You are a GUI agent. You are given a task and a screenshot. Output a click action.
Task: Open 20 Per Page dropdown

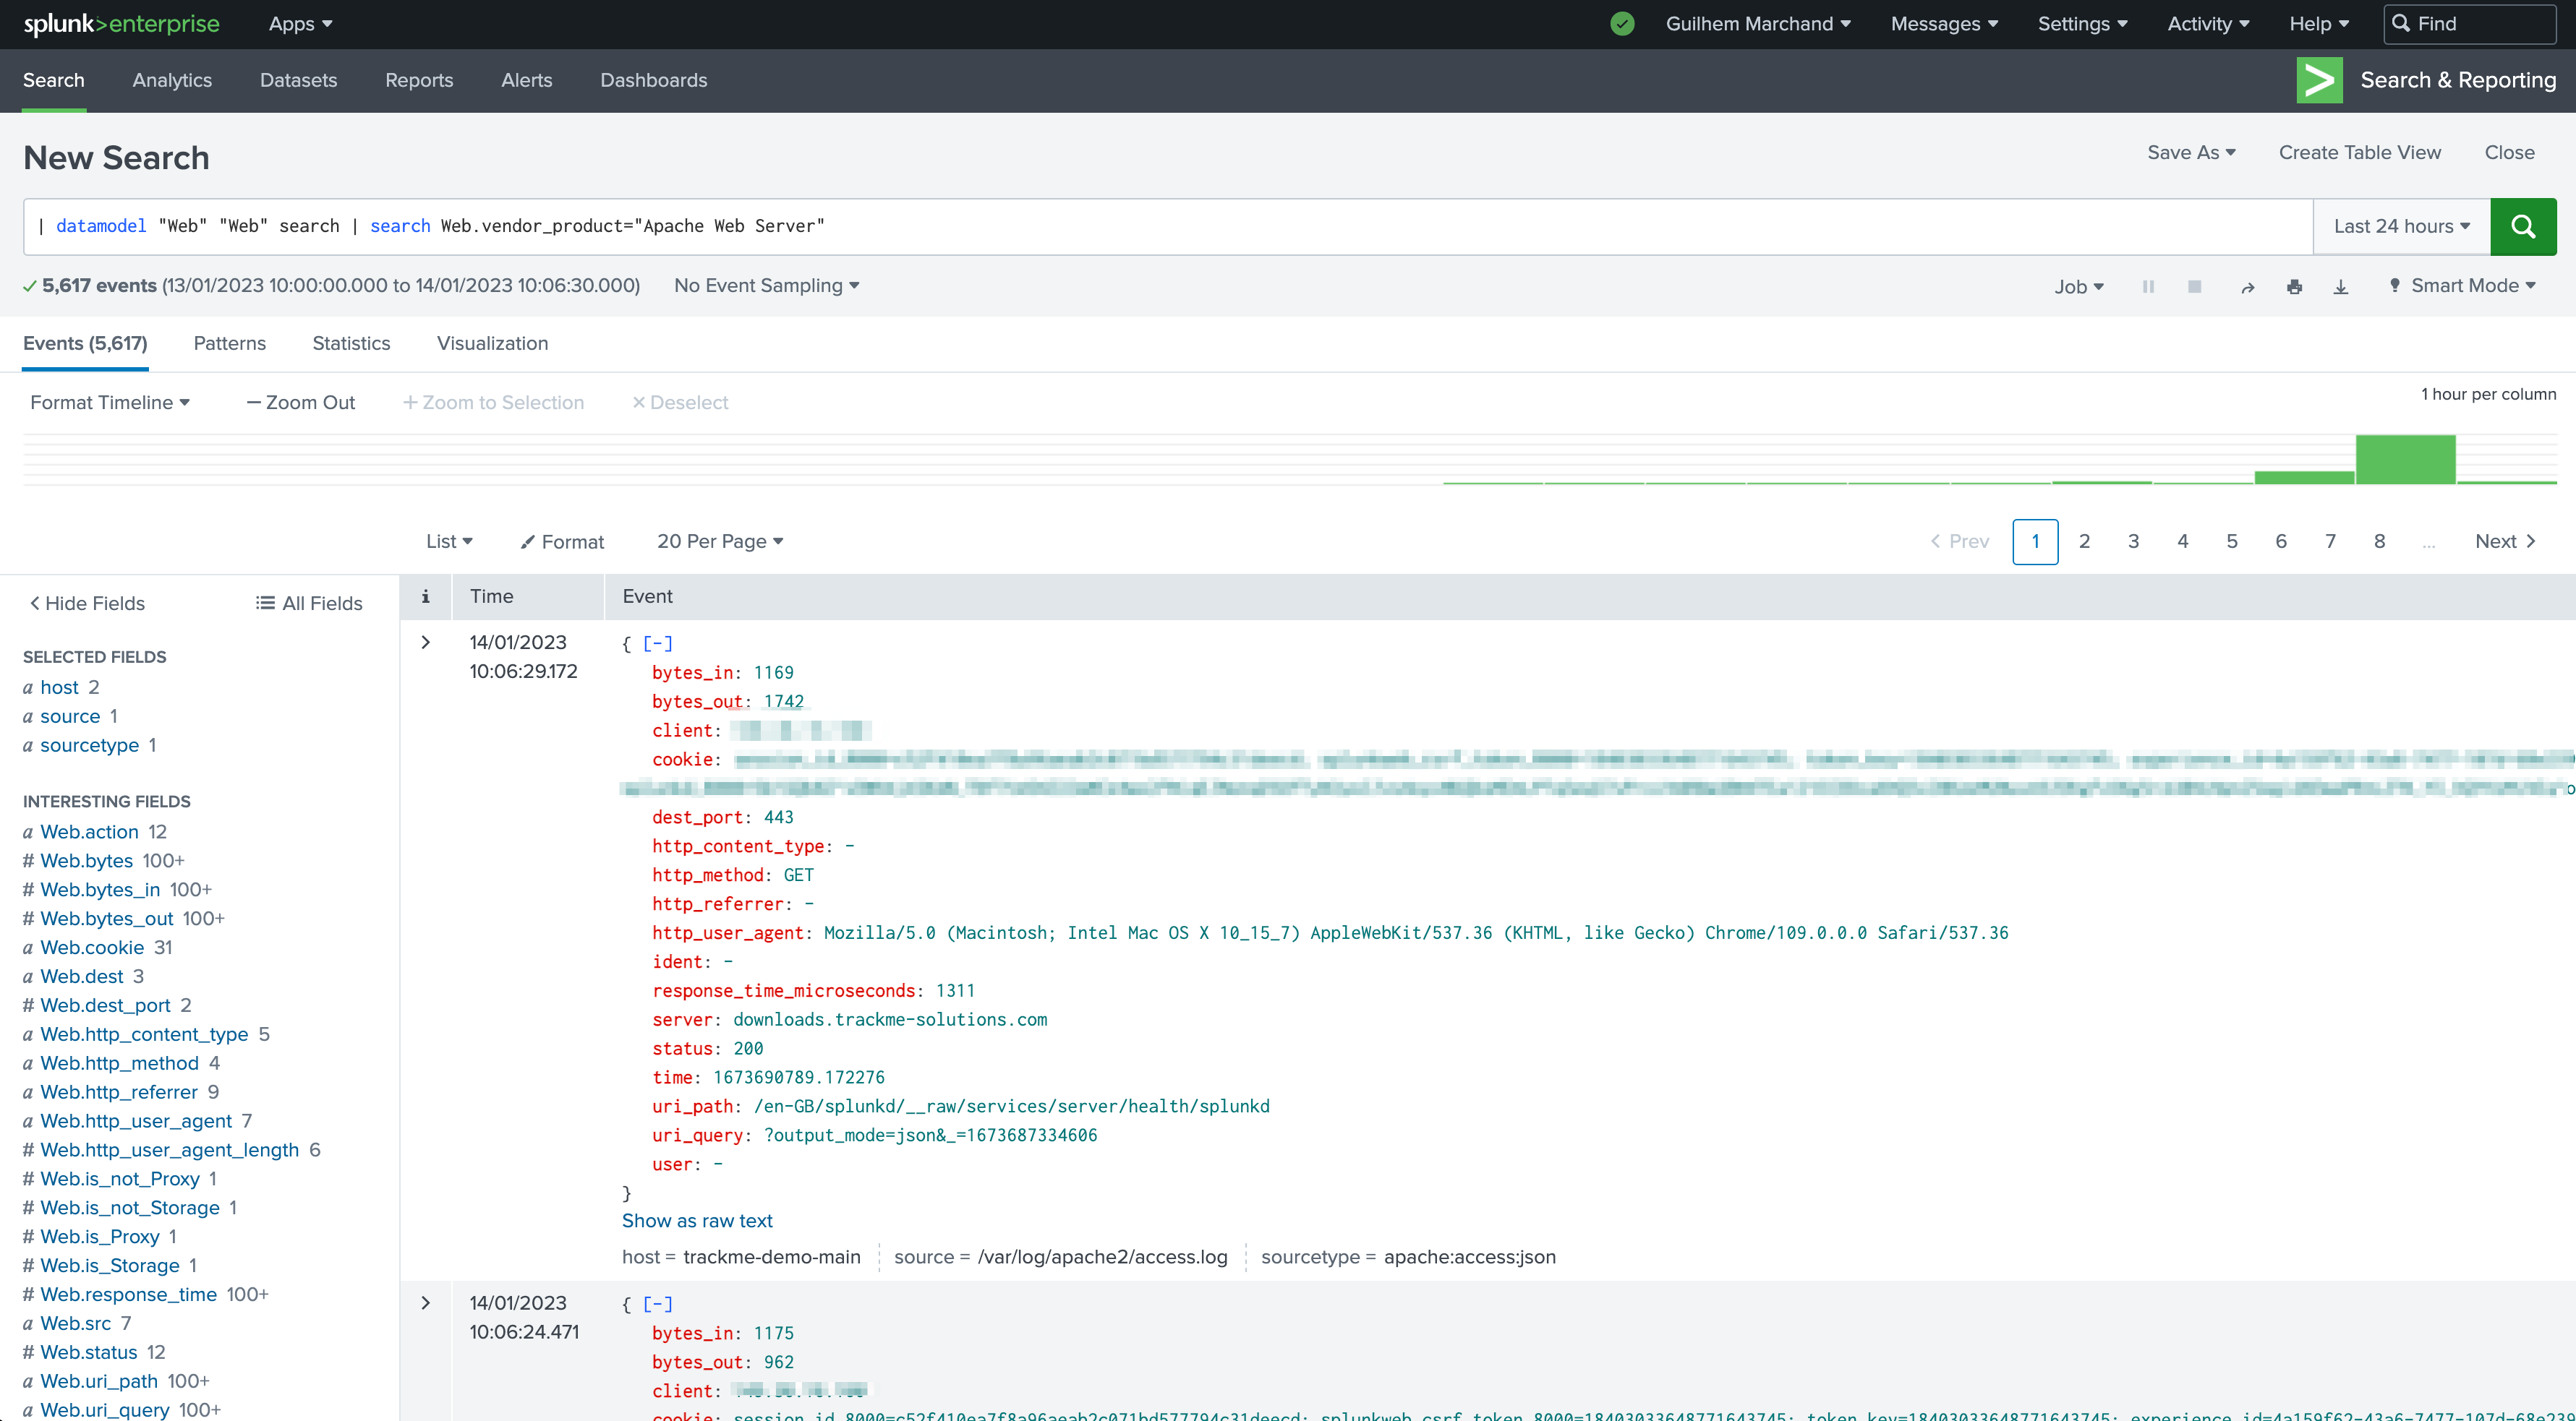(720, 541)
